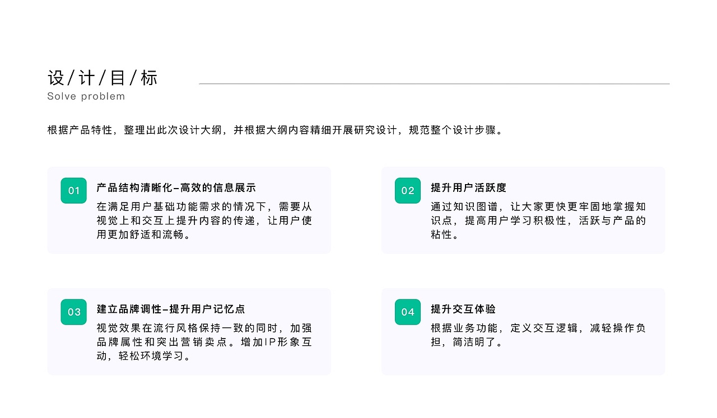Click the Solve problem subtitle text
717x418 pixels.
pos(85,96)
